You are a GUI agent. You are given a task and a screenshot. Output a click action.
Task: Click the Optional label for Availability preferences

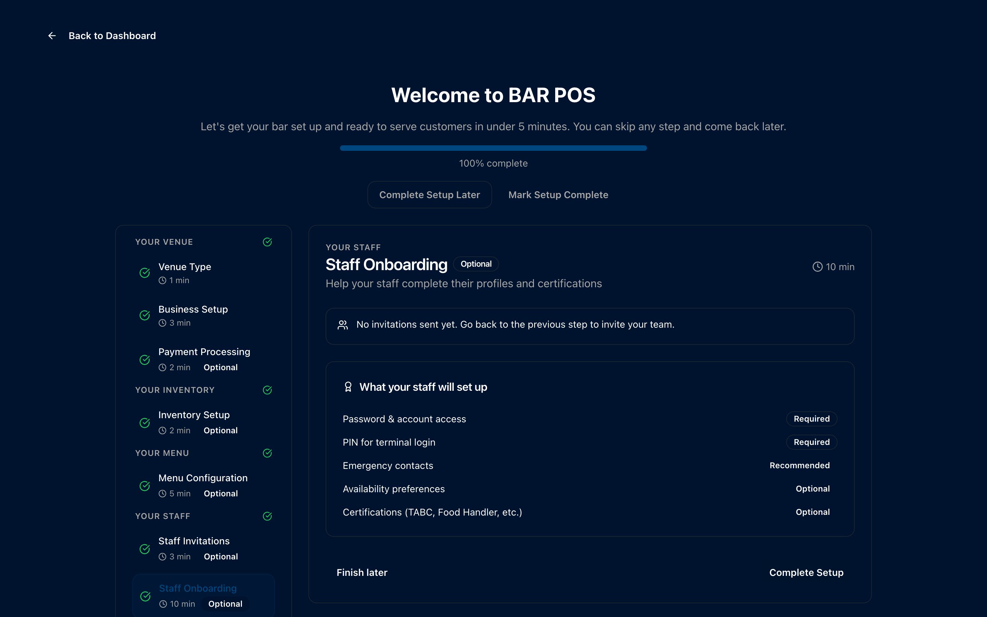(x=813, y=488)
